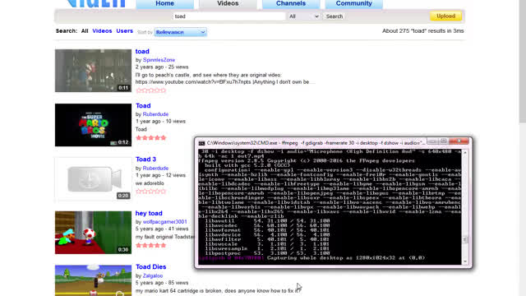Screen dimensions: 526x296
Task: Minimize the CMD.exe ffmpeg window
Action: point(432,141)
